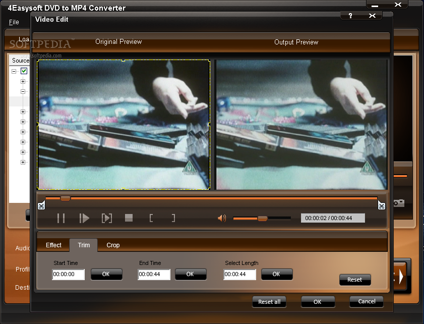Select the Trim tab
The image size is (424, 324).
tap(84, 245)
